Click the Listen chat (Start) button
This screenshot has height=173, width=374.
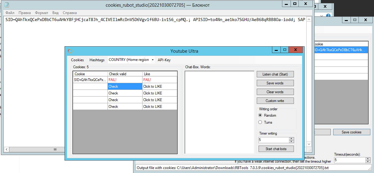click(275, 74)
